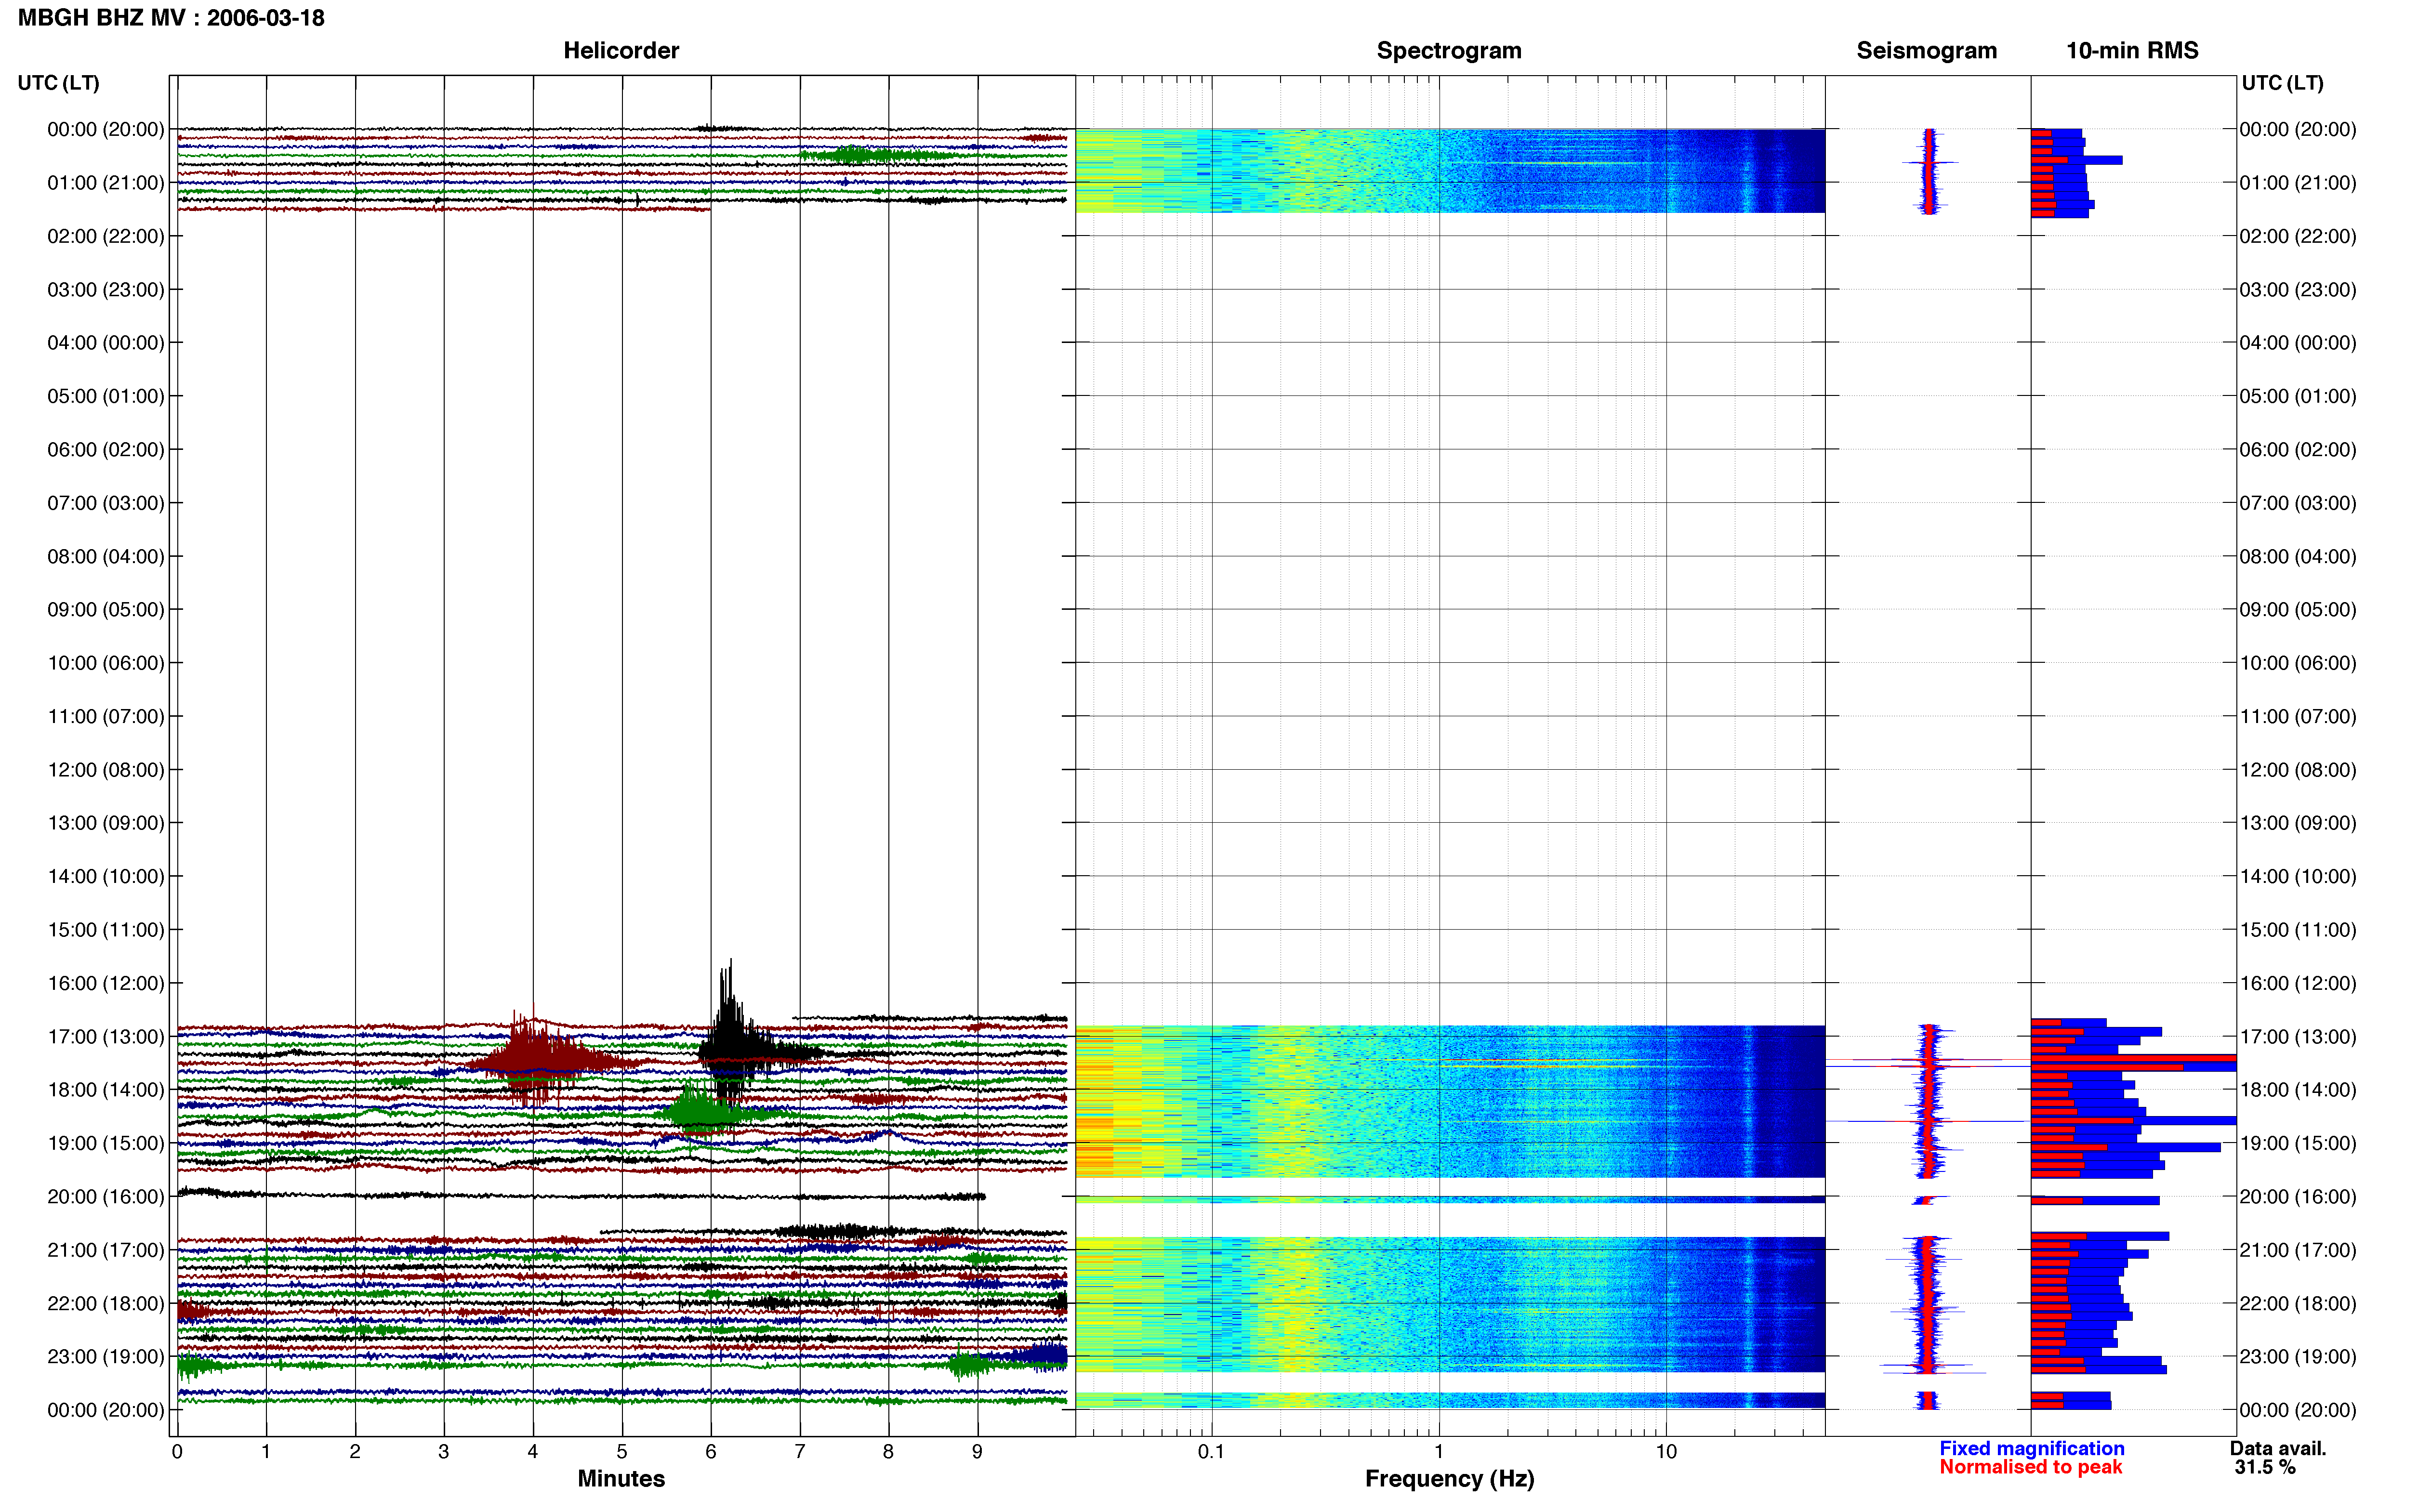Click the left '17:00 (13:00)' time label

(x=105, y=1037)
